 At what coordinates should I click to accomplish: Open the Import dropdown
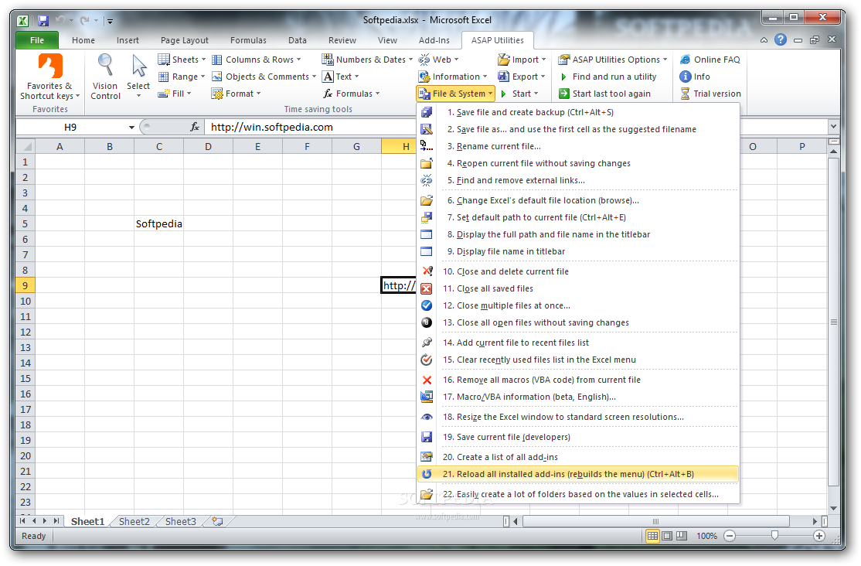click(522, 60)
